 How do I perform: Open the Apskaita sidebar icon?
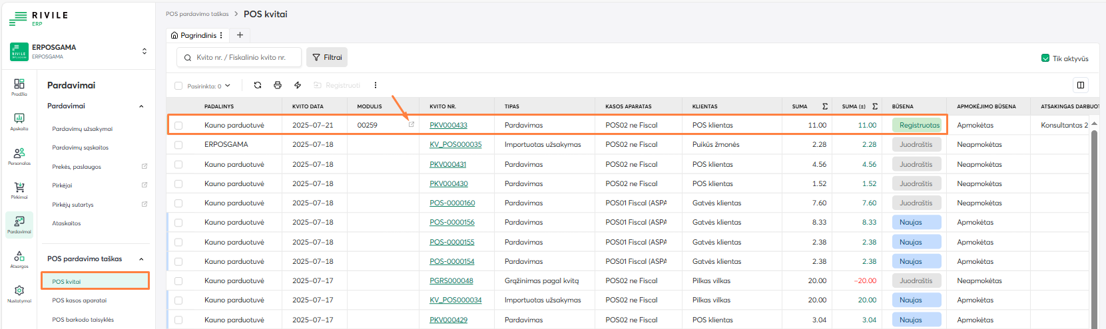pyautogui.click(x=19, y=121)
